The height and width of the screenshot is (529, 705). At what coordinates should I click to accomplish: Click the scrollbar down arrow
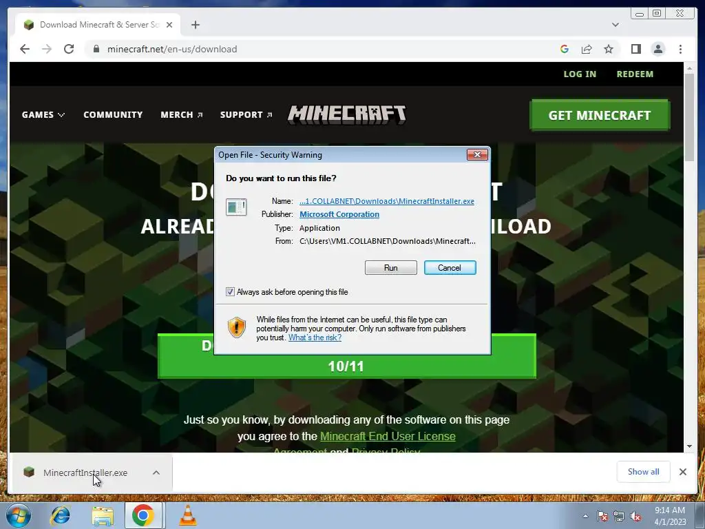689,446
